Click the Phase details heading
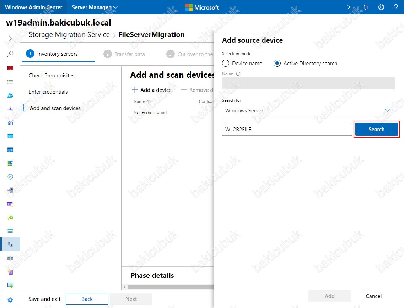 click(152, 275)
